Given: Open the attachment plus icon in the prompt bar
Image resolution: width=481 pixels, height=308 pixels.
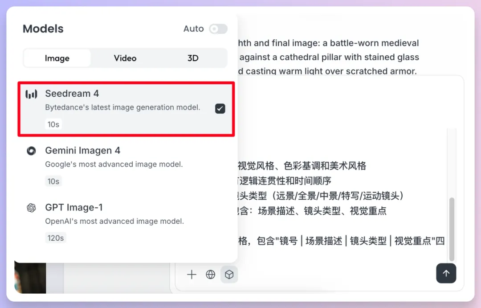Looking at the screenshot, I should [191, 275].
